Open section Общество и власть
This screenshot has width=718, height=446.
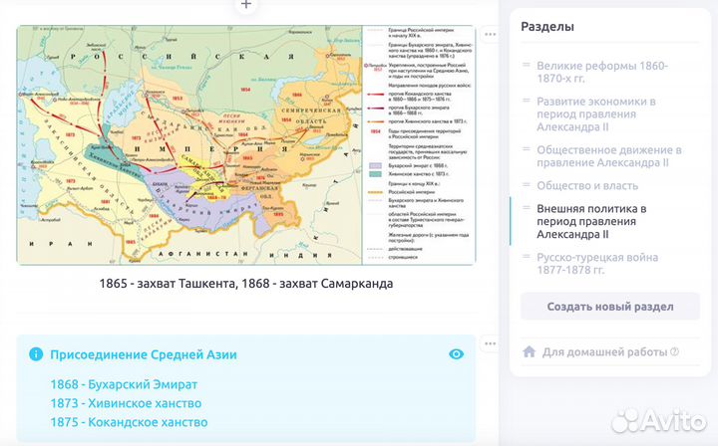(587, 186)
